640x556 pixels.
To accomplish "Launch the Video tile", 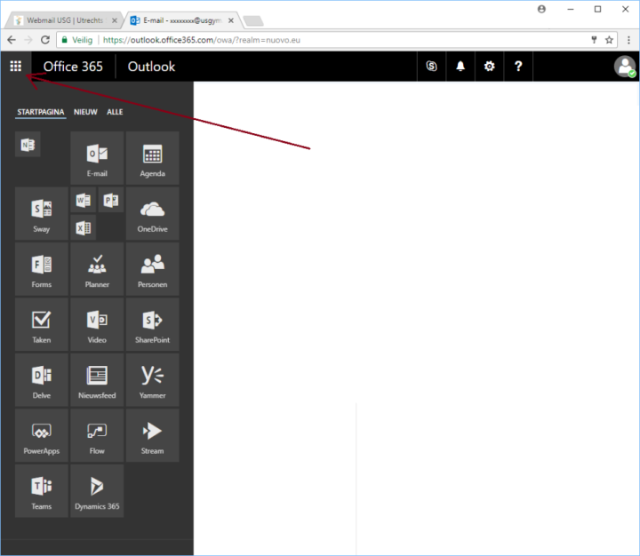I will pyautogui.click(x=97, y=325).
